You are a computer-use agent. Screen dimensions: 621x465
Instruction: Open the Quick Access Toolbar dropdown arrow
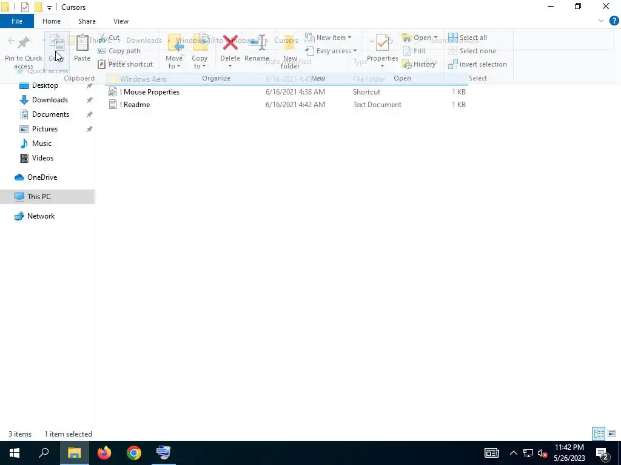[49, 7]
